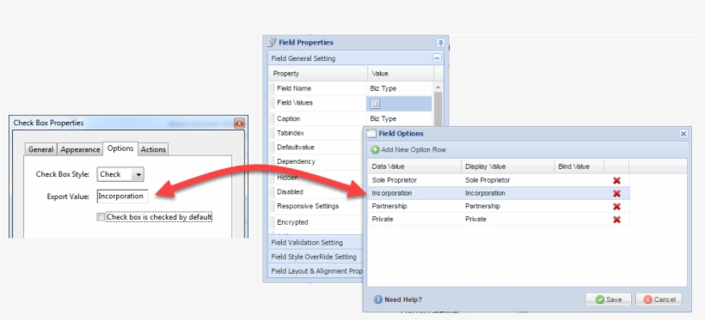Delete the Private option row
This screenshot has width=705, height=320.
616,220
